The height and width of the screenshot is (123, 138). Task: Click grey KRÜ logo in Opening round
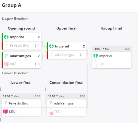click(x=6, y=64)
